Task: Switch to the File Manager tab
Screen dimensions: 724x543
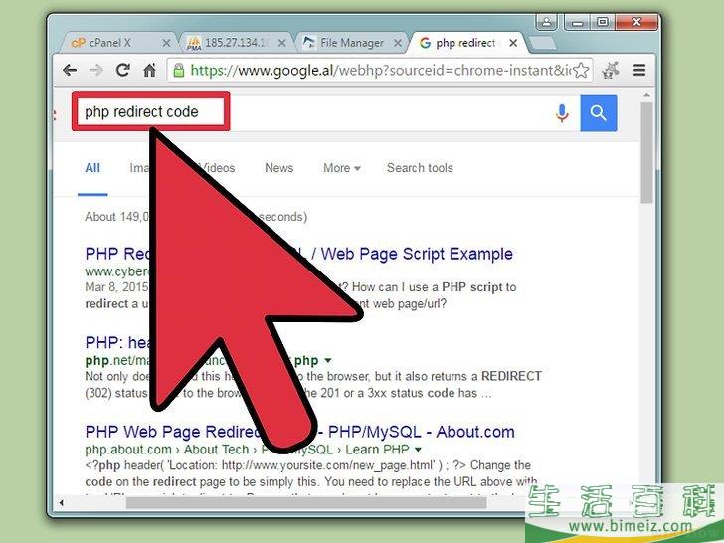Action: (x=352, y=43)
